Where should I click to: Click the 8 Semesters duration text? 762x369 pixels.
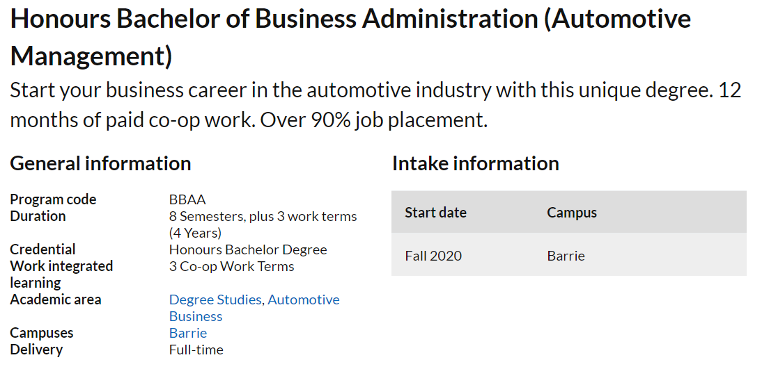point(263,216)
